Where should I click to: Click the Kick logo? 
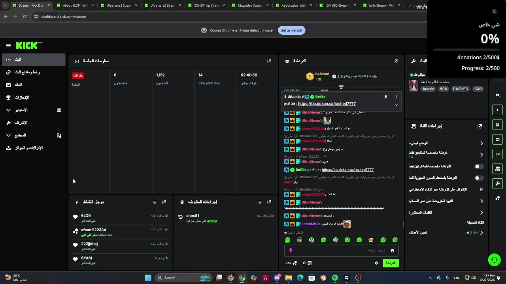pyautogui.click(x=29, y=46)
